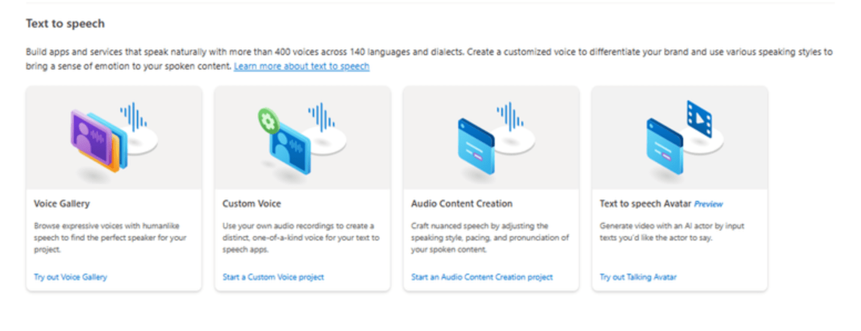Click the Preview label beside Avatar
The height and width of the screenshot is (331, 861).
709,204
